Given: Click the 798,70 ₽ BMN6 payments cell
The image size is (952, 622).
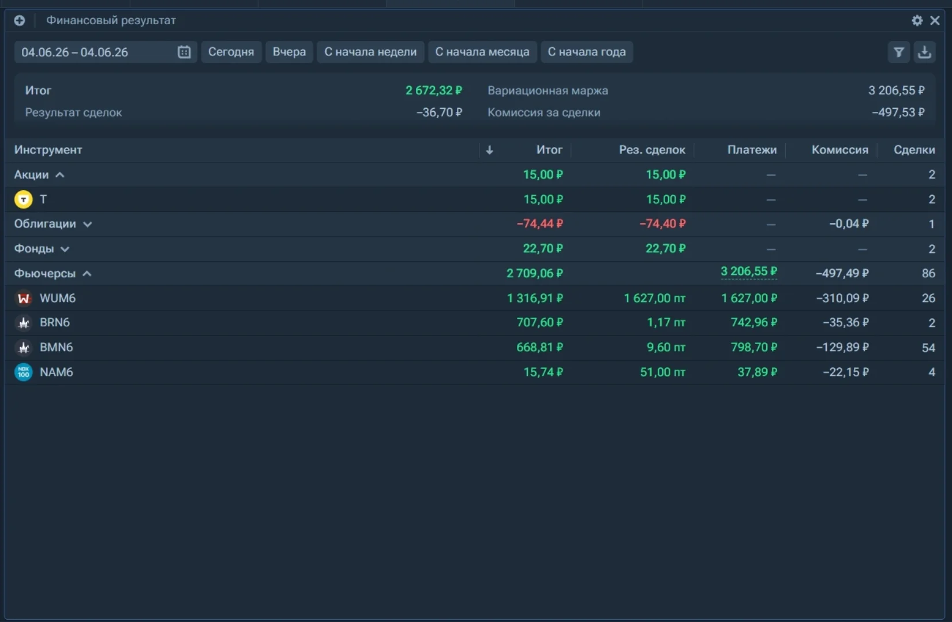Looking at the screenshot, I should pos(754,348).
